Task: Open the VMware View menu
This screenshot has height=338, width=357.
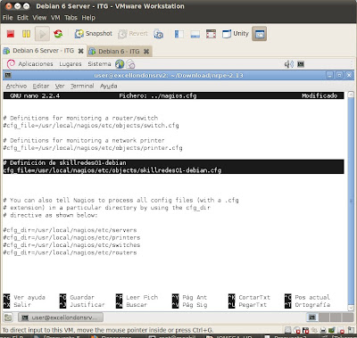Action: coord(39,18)
